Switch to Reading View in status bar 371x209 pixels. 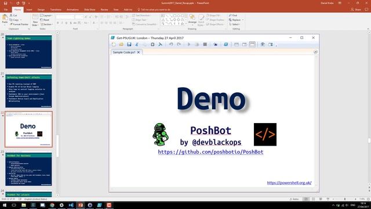(x=321, y=199)
